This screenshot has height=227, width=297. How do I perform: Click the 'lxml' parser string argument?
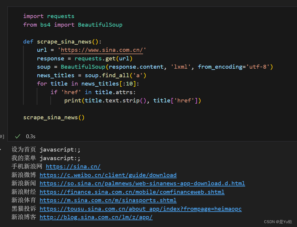[x=181, y=67]
